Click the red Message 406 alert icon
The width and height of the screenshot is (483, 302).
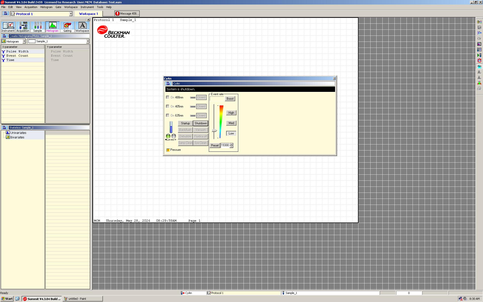coord(117,14)
